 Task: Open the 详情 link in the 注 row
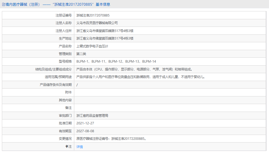pyautogui.click(x=80, y=147)
